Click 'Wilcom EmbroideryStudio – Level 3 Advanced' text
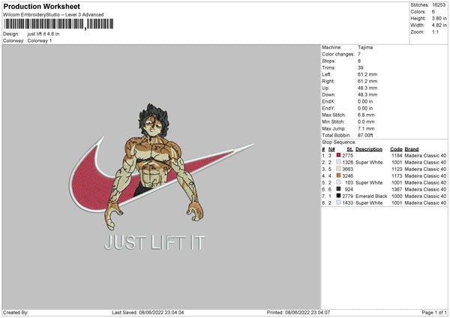This screenshot has width=450, height=318. point(53,15)
